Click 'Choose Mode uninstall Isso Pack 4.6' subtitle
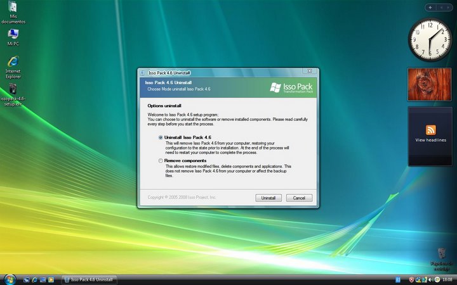This screenshot has height=285, width=457. pyautogui.click(x=178, y=89)
